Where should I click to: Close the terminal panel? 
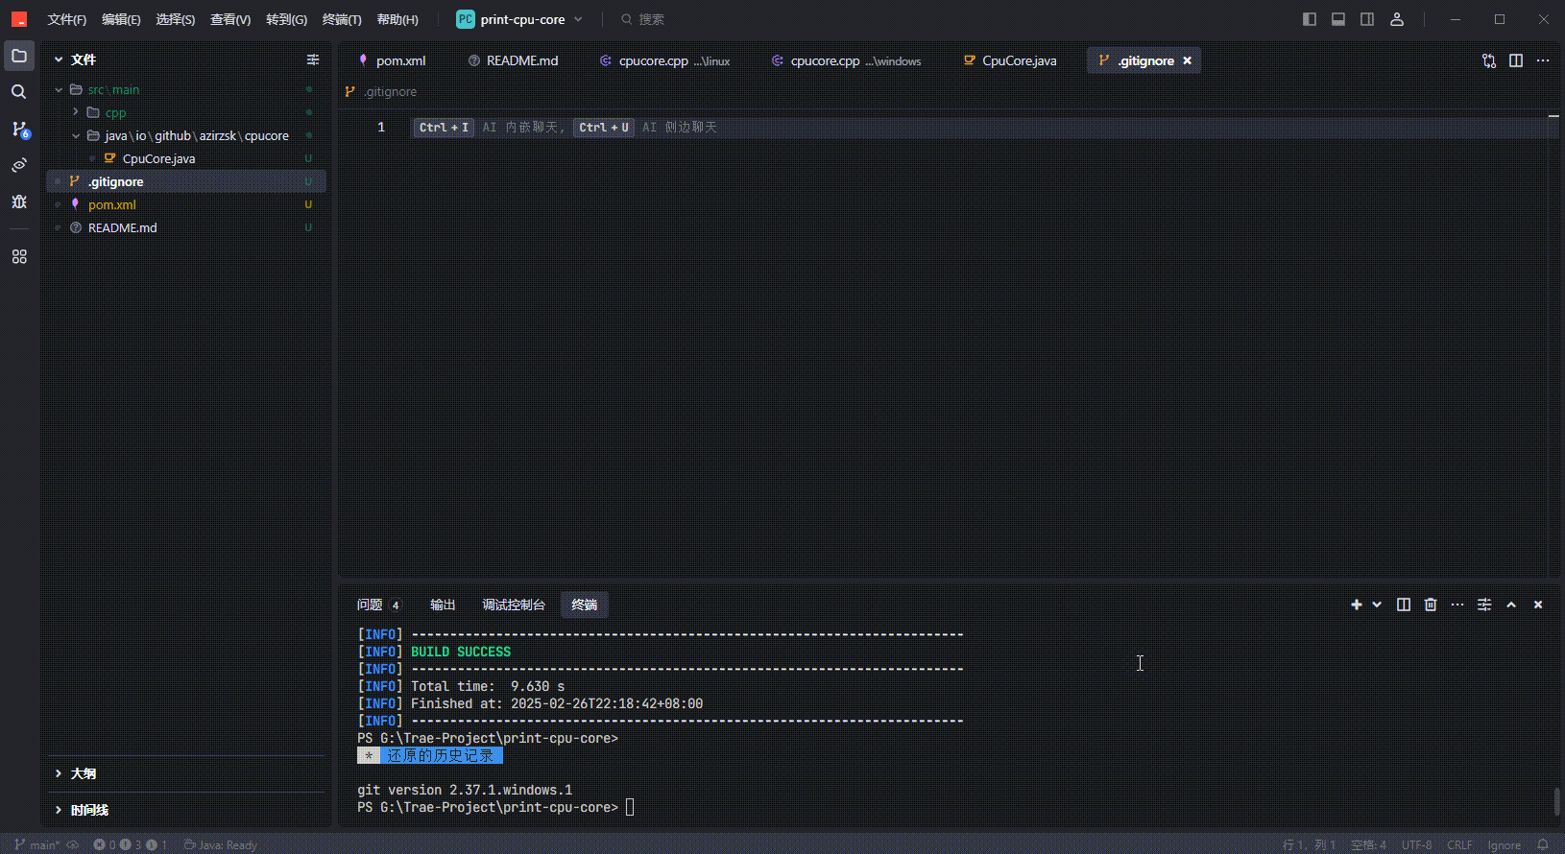(1538, 605)
